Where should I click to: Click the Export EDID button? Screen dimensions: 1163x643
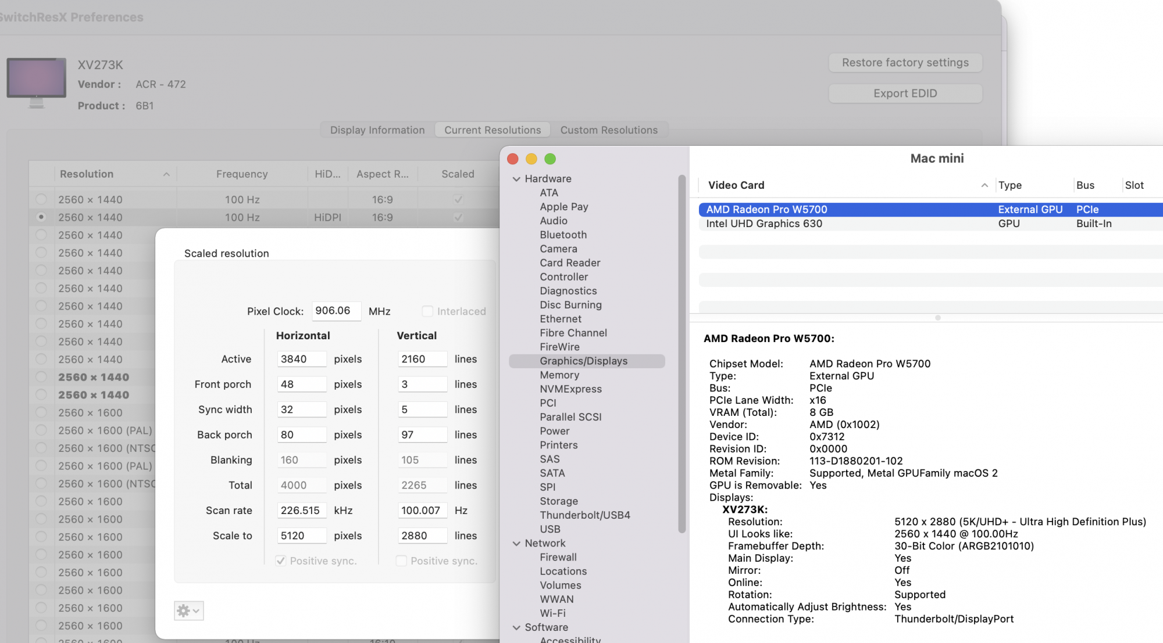905,94
